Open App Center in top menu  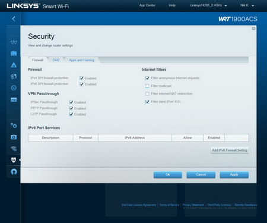point(147,5)
